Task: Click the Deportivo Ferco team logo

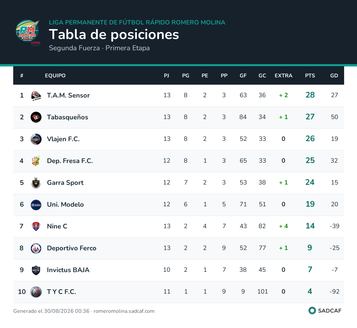Action: point(36,248)
